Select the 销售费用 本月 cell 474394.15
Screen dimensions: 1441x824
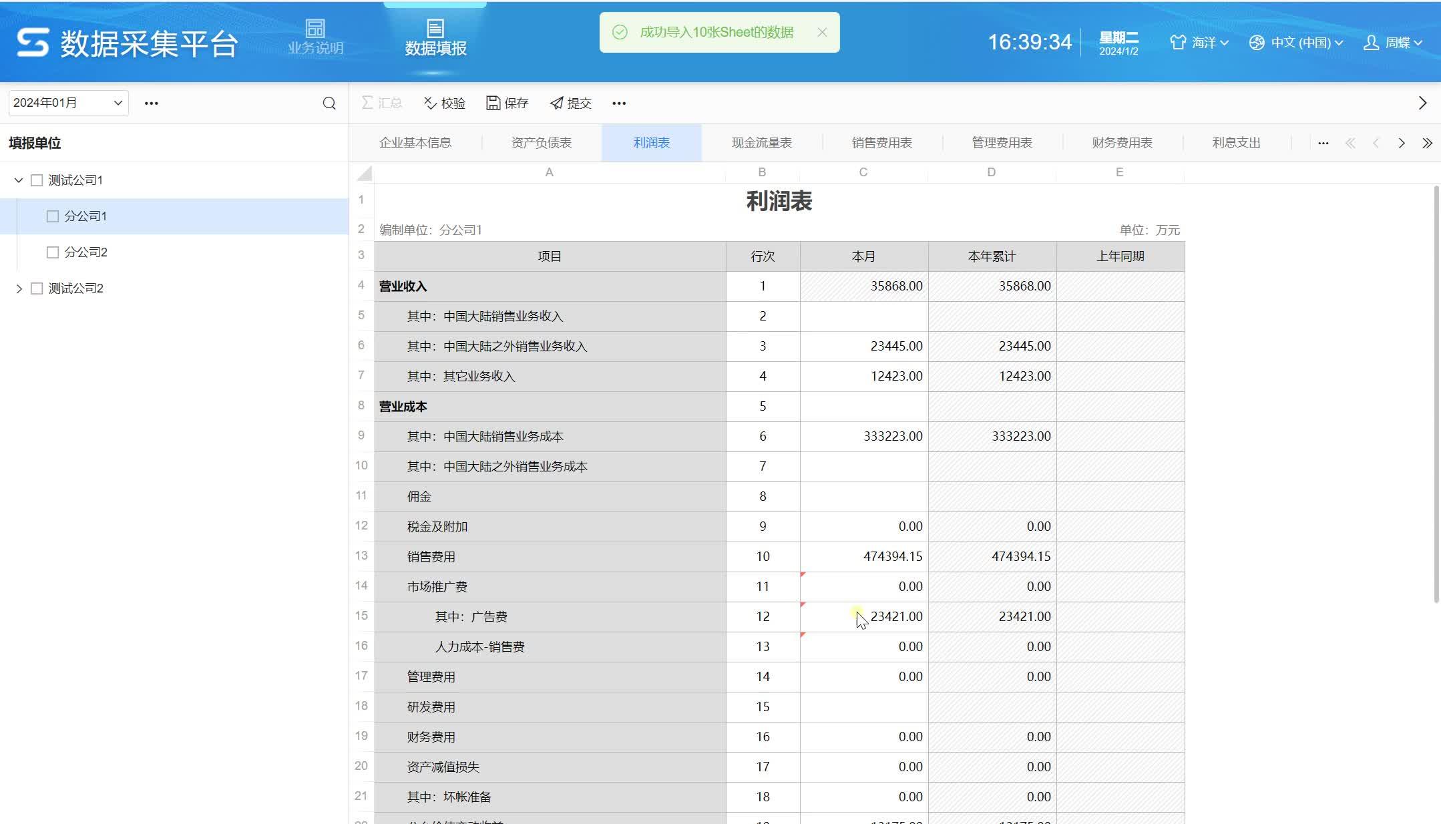864,557
